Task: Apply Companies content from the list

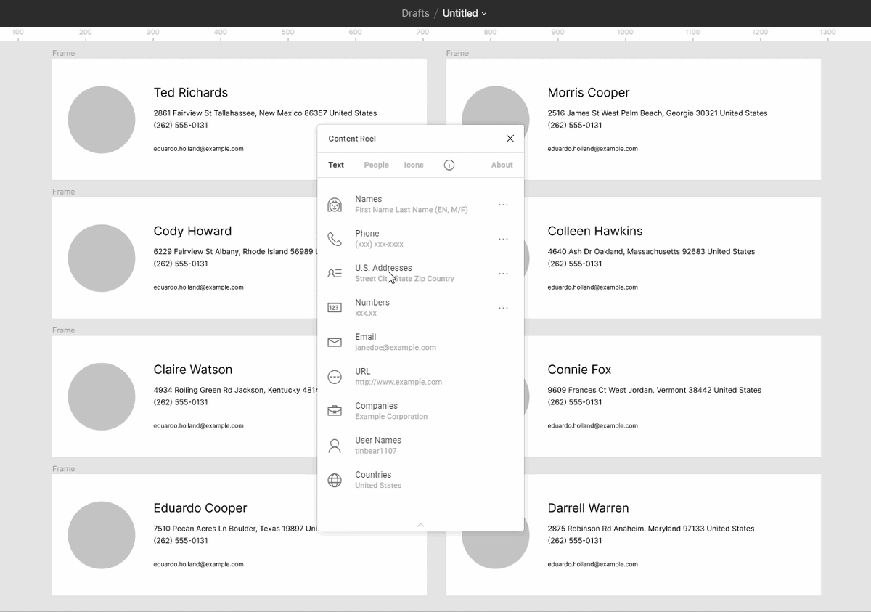Action: point(420,411)
